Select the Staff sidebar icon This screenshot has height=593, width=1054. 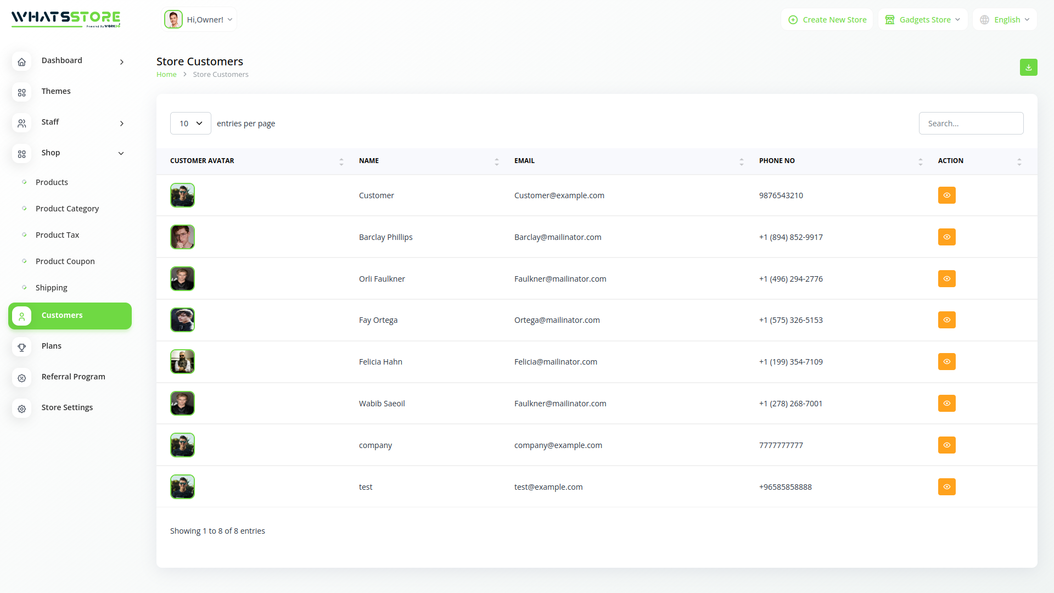(21, 124)
